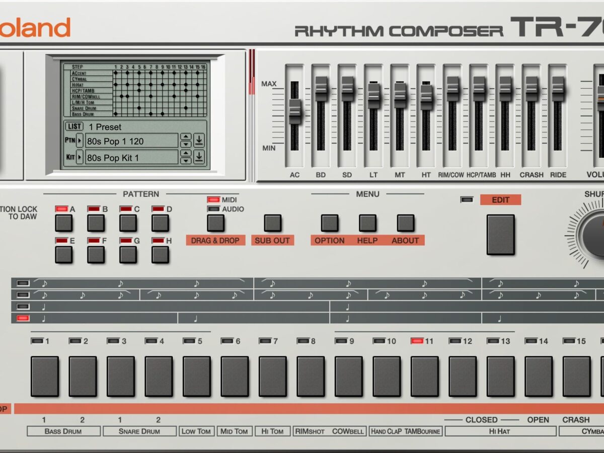Viewport: 604px width, 453px height.
Task: Click the SUB OUT button
Action: click(273, 223)
